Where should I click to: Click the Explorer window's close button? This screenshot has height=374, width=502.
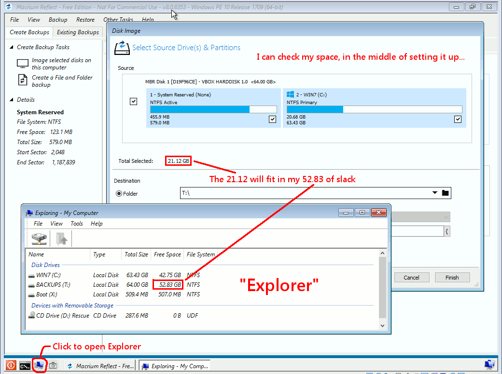(379, 213)
